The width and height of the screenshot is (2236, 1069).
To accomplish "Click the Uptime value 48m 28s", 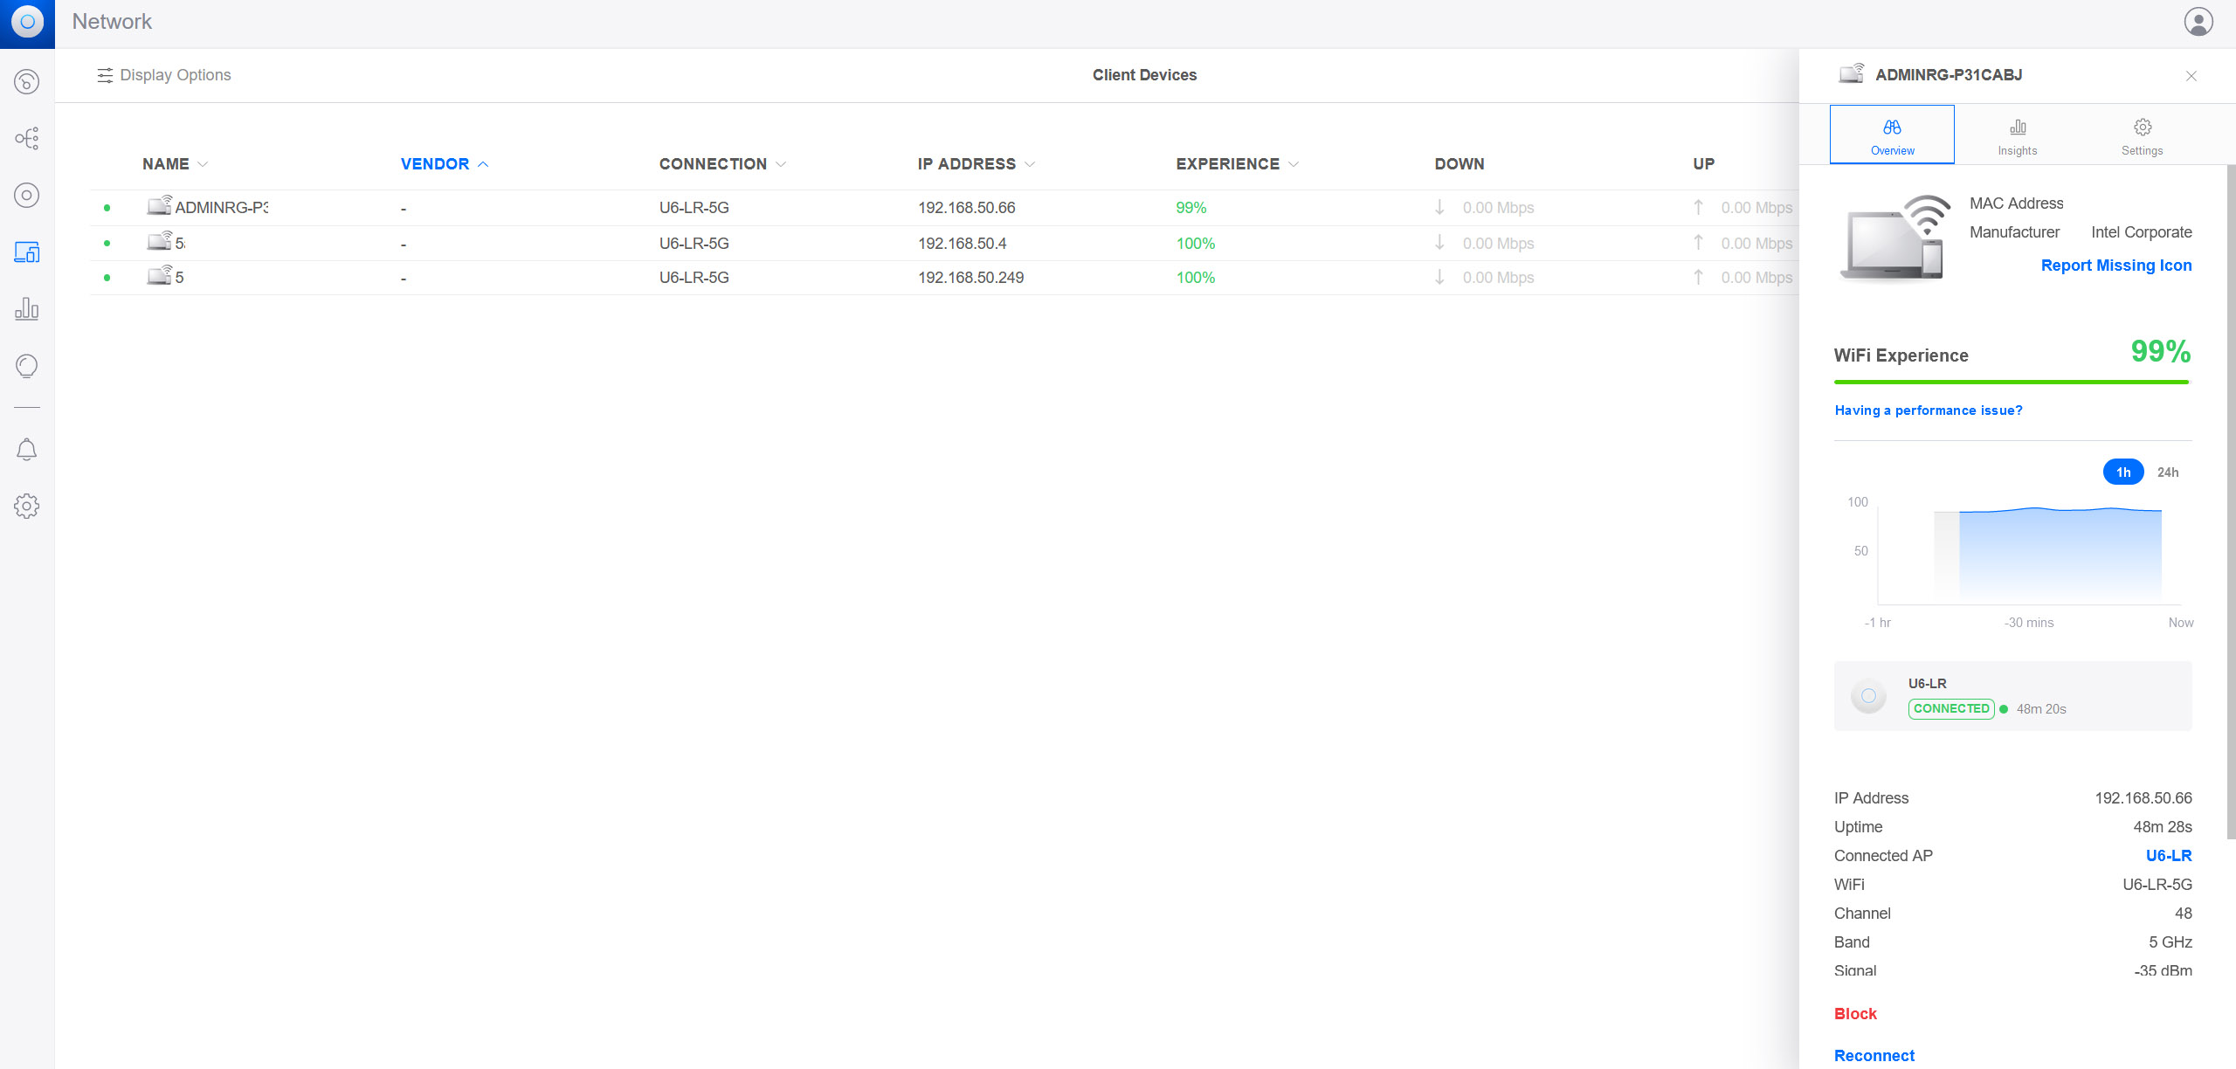I will point(2163,827).
